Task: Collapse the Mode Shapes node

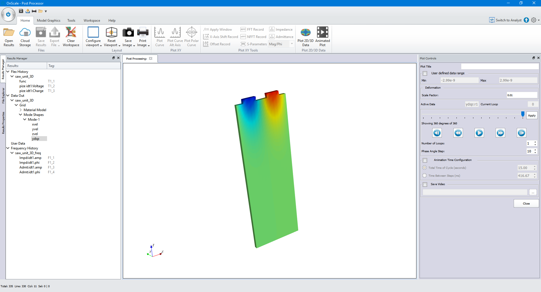Action: click(x=21, y=114)
